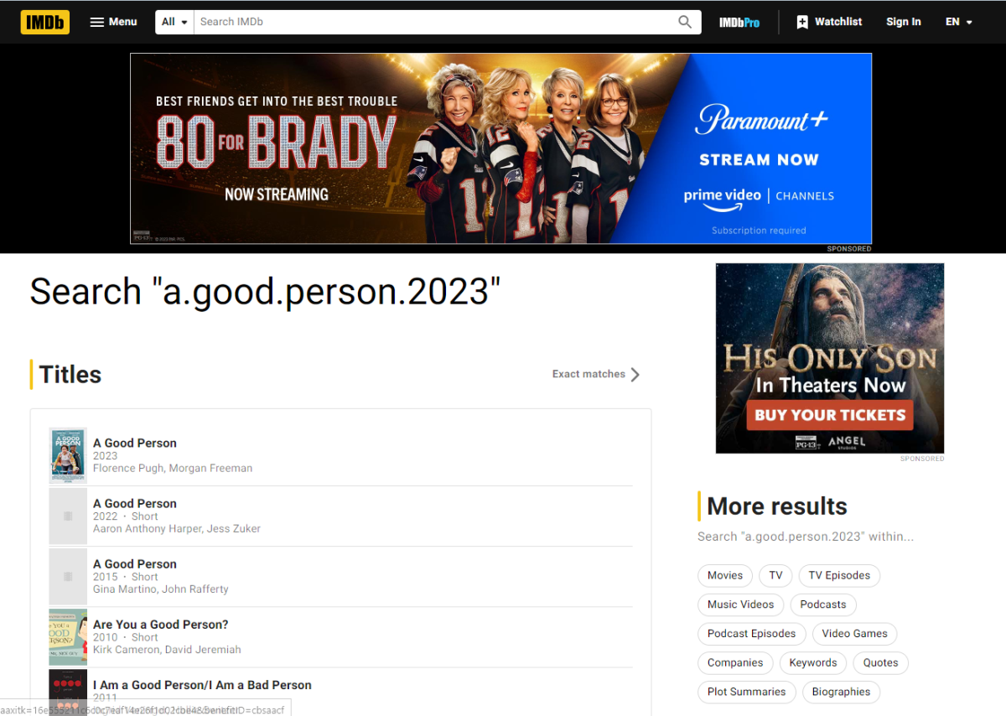Open IMDbPro
The height and width of the screenshot is (716, 1006).
click(x=739, y=22)
